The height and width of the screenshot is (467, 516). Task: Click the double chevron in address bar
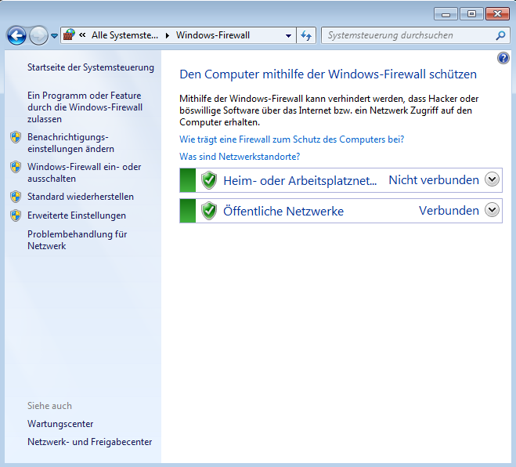click(82, 35)
